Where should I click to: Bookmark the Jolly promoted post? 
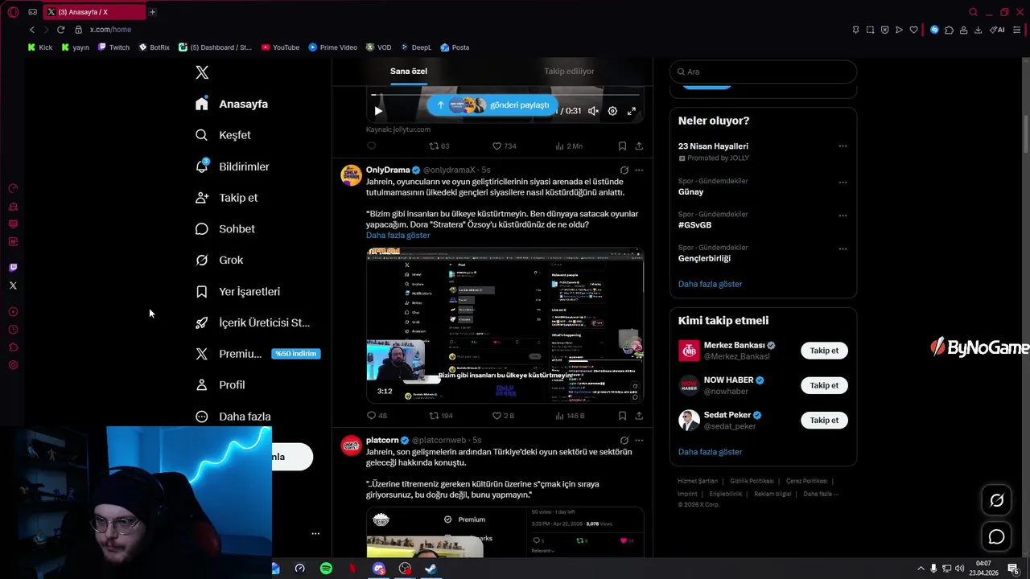(x=622, y=146)
